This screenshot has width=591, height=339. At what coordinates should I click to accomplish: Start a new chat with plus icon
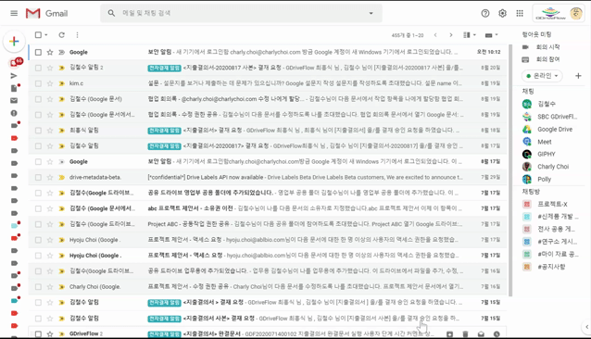point(578,76)
